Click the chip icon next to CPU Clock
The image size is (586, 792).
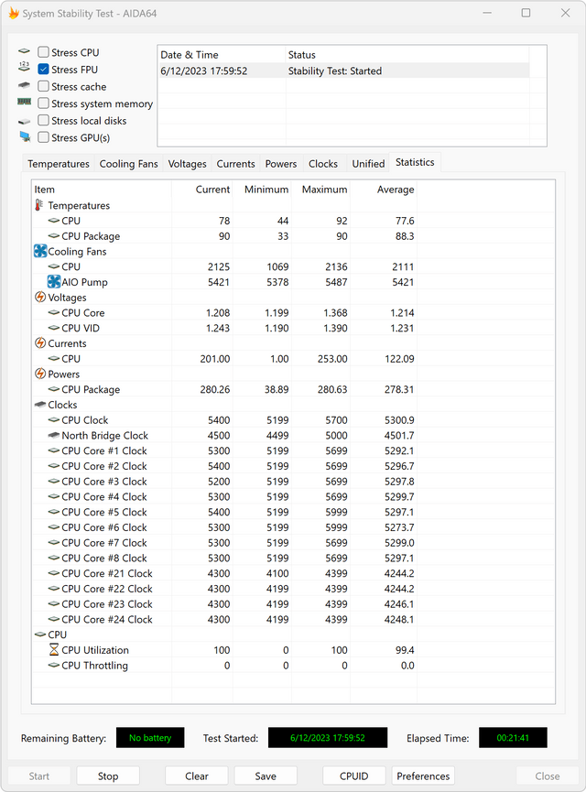click(x=54, y=419)
